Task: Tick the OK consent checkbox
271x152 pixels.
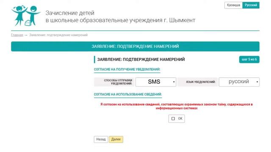Action: click(x=173, y=119)
